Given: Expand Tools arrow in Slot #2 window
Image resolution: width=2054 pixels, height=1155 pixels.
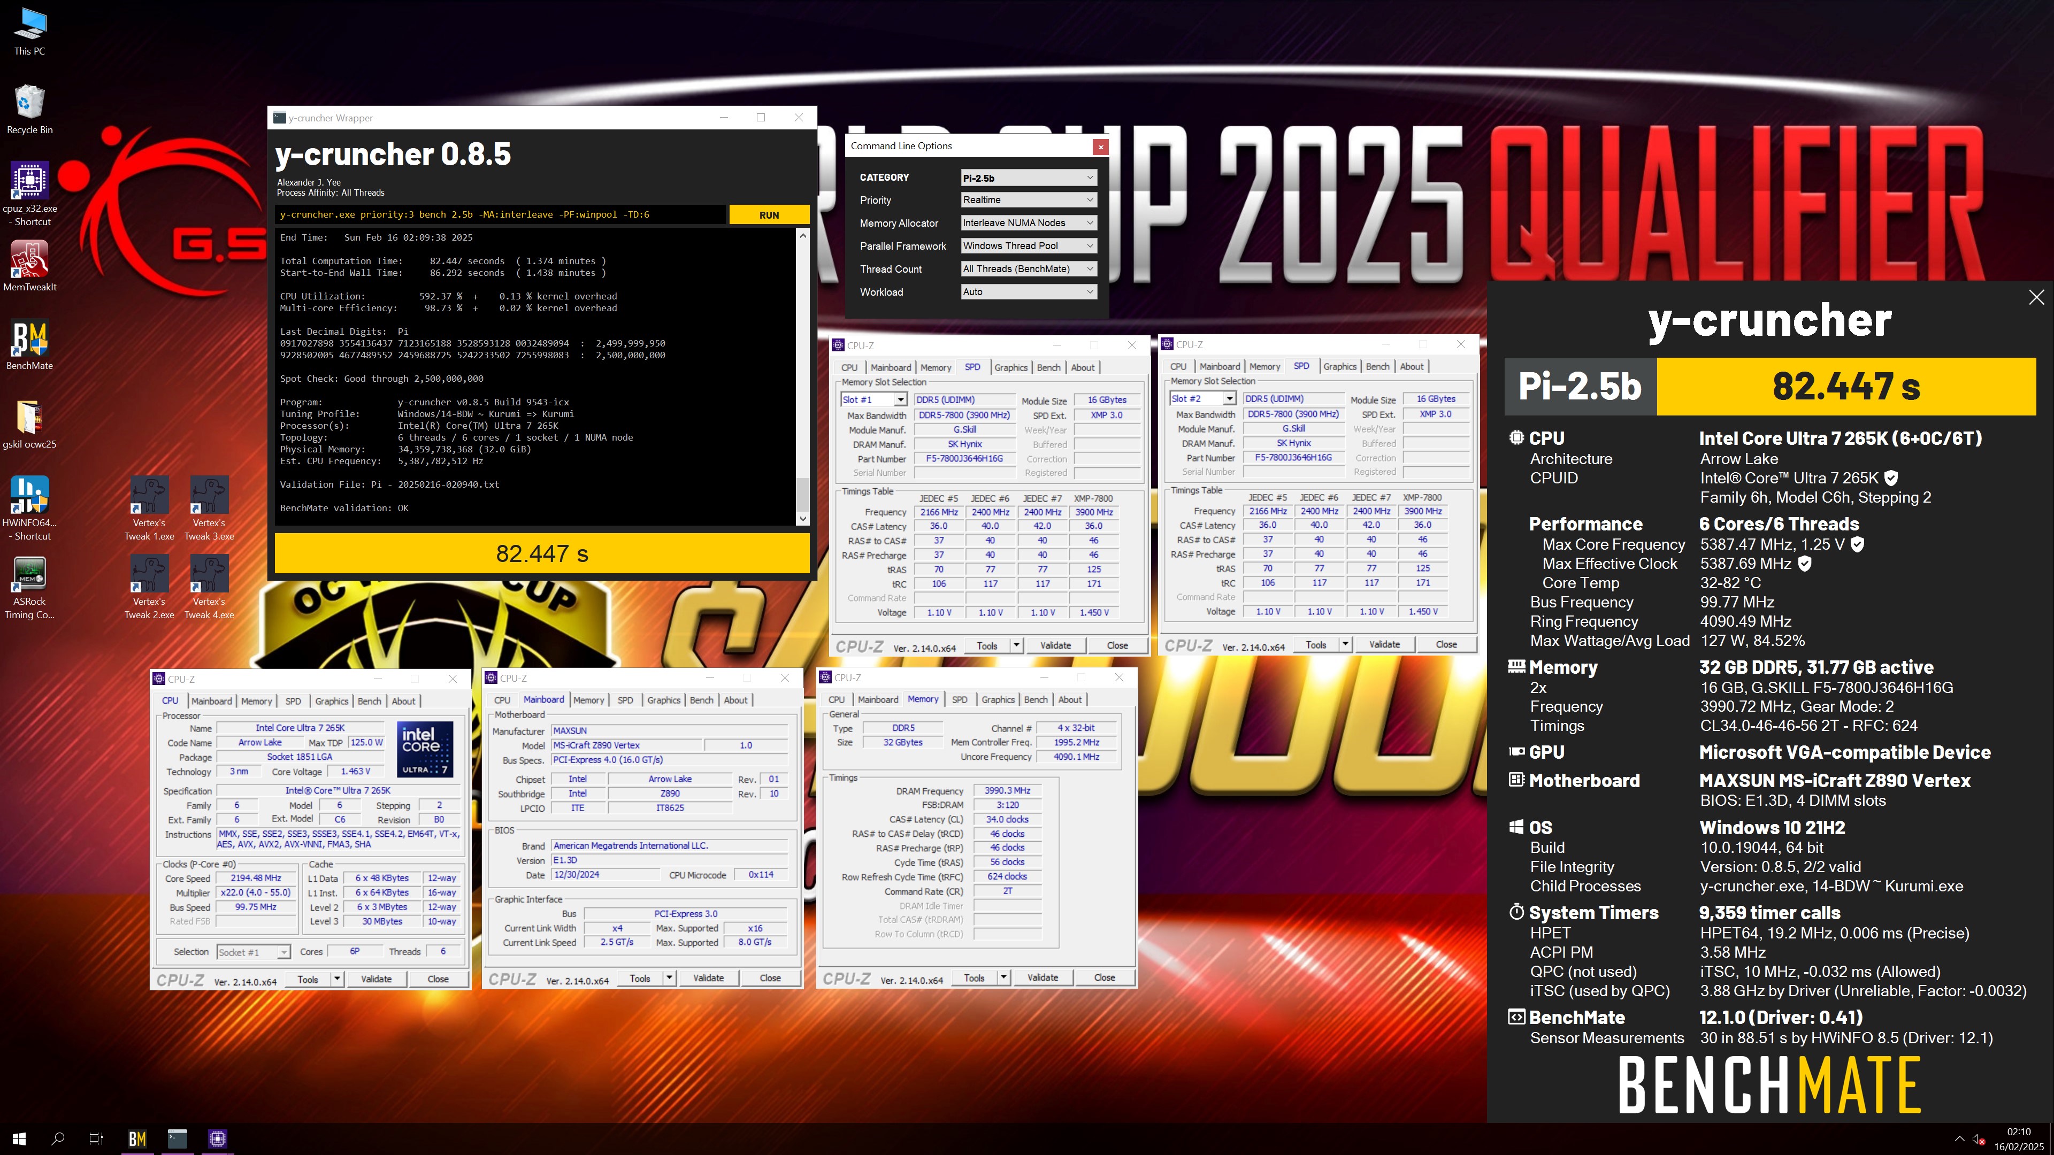Looking at the screenshot, I should click(x=1345, y=644).
